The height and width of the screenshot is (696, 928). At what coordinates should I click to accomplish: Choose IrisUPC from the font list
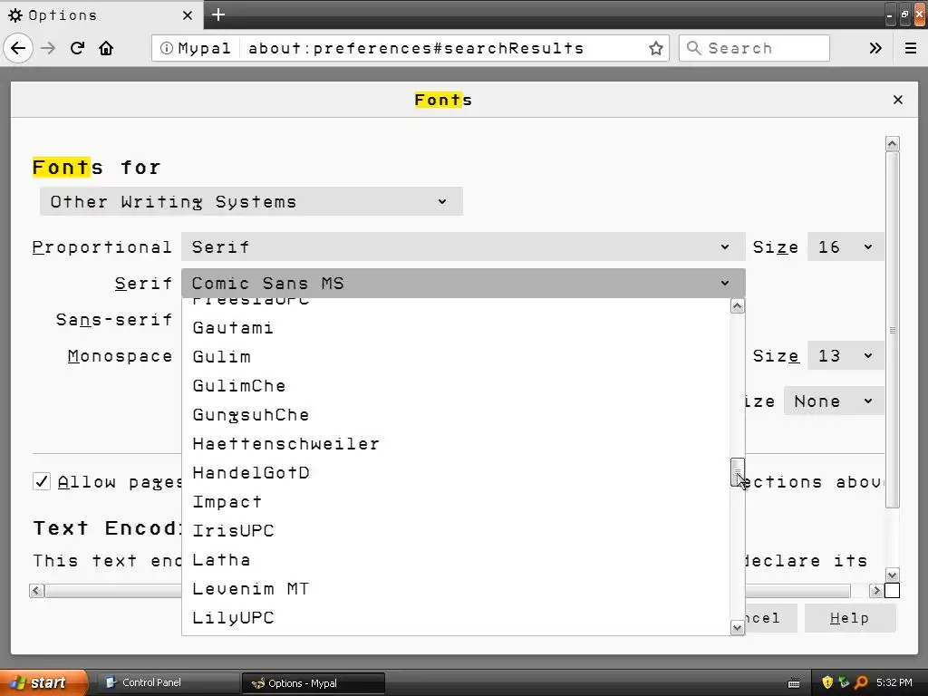456,531
